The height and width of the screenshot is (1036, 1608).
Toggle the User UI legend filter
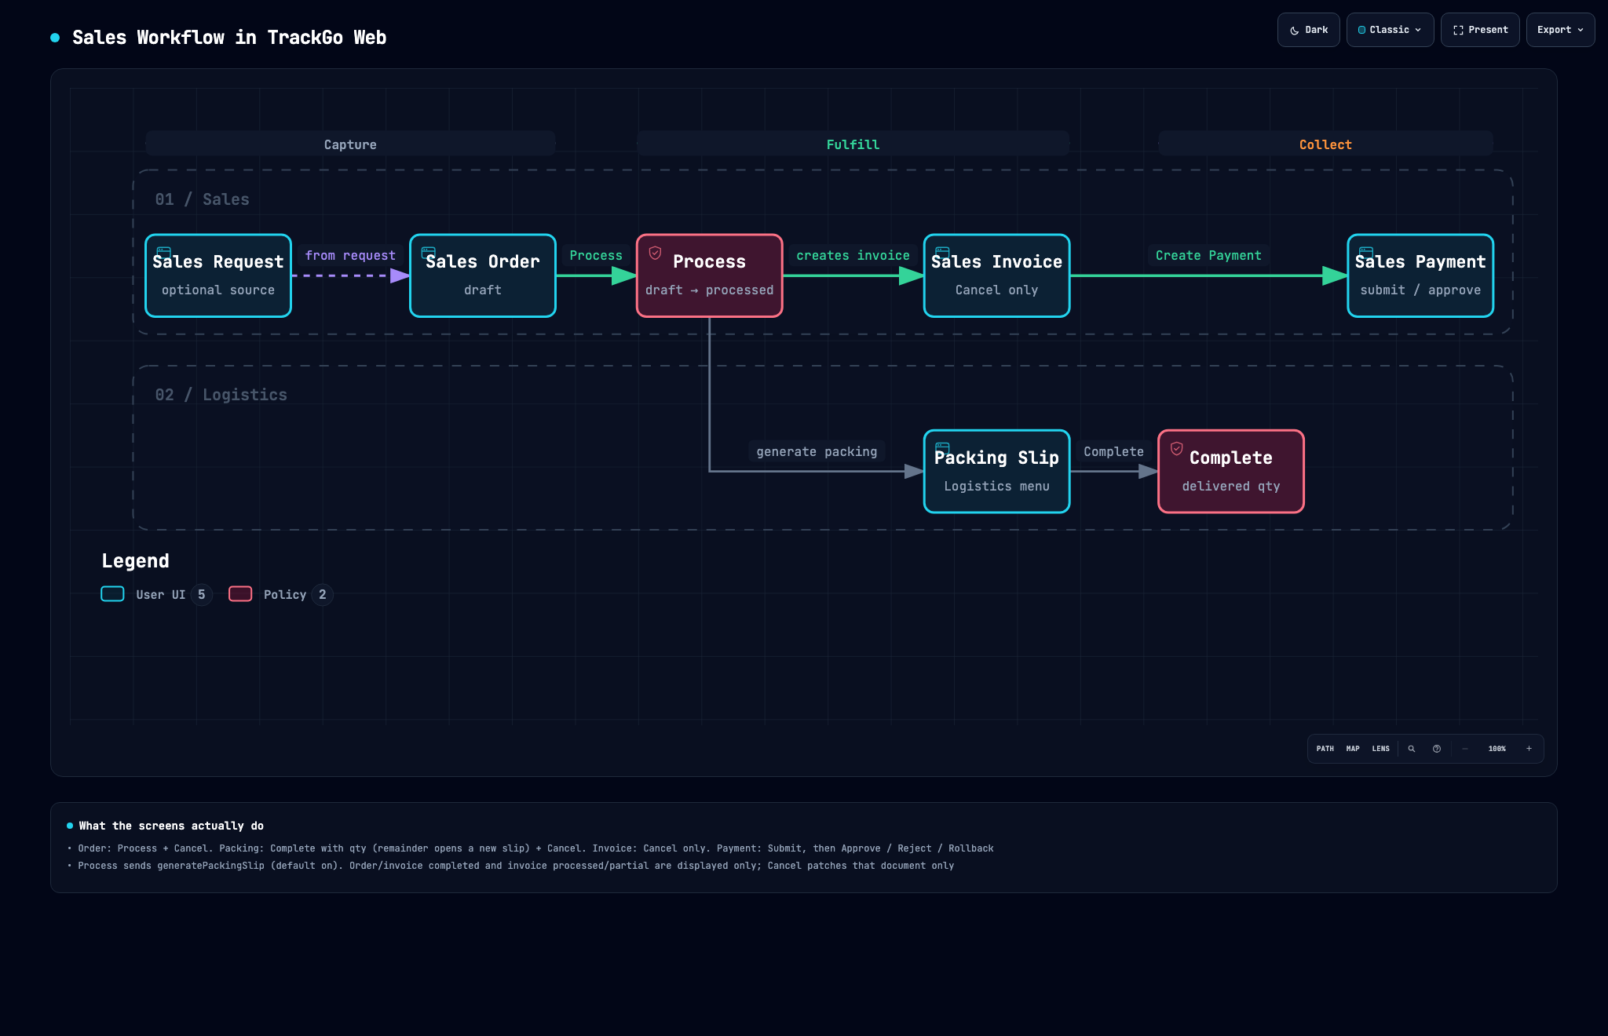coord(157,595)
